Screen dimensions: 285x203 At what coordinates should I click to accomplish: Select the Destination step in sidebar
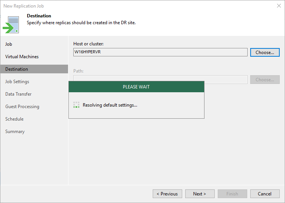(x=34, y=69)
